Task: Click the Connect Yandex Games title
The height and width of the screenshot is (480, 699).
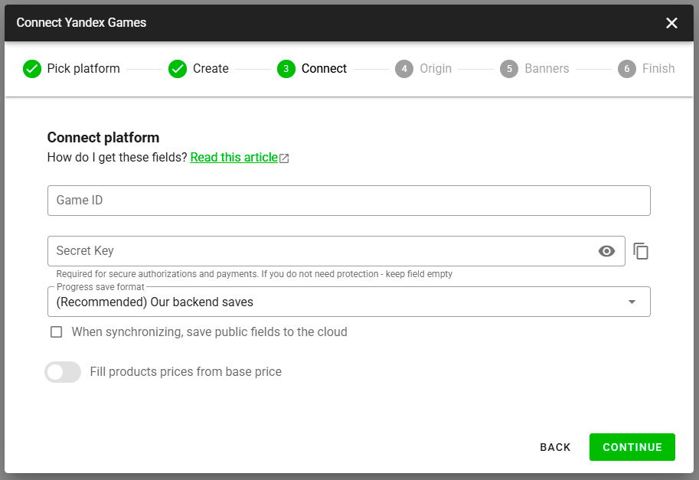Action: (81, 23)
